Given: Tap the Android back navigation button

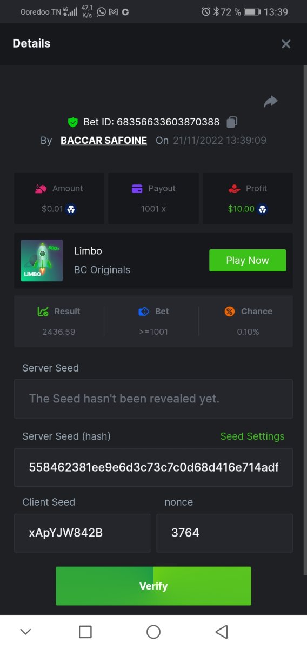Looking at the screenshot, I should (222, 632).
